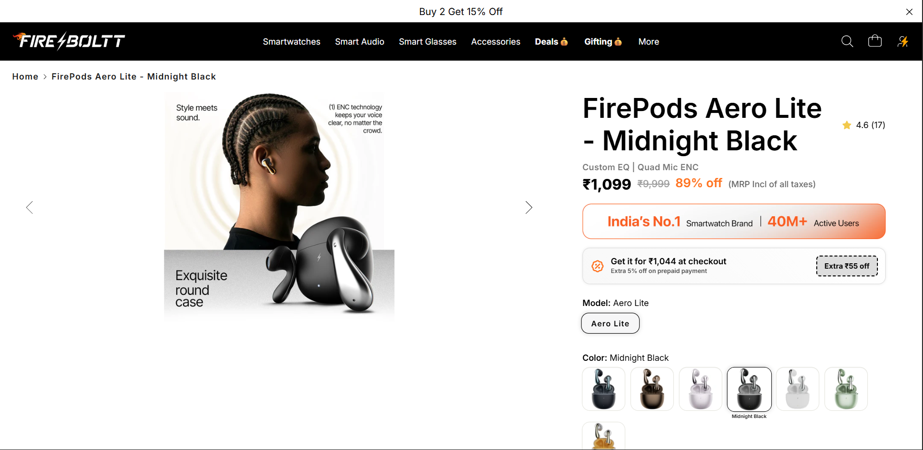The width and height of the screenshot is (923, 450).
Task: Open the search icon in header
Action: click(x=847, y=41)
